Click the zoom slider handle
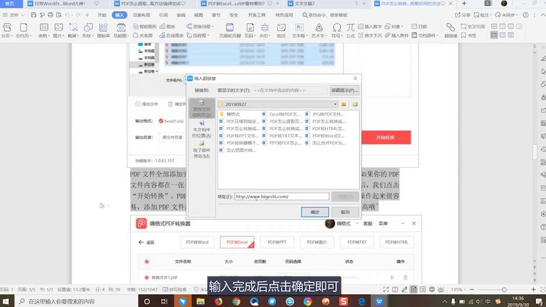 point(504,290)
